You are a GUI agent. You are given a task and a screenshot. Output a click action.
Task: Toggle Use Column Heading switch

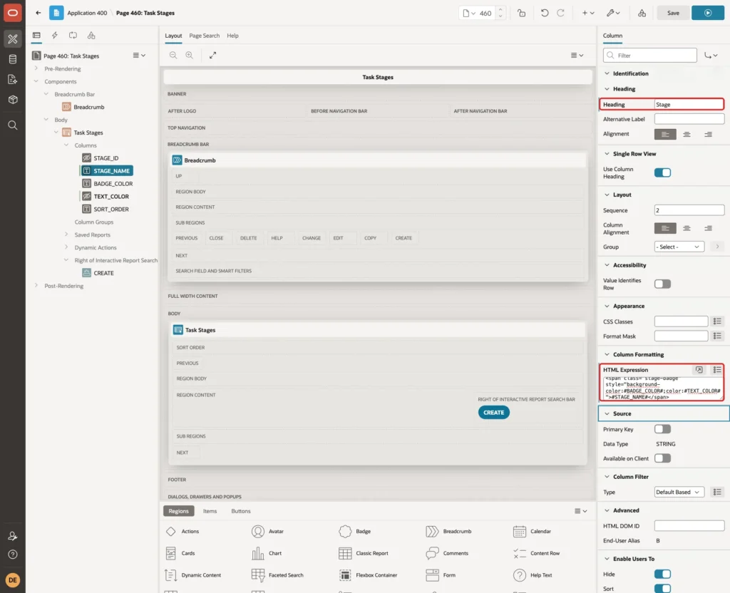(662, 172)
